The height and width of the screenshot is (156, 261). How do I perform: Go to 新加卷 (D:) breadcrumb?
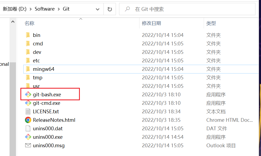15,9
